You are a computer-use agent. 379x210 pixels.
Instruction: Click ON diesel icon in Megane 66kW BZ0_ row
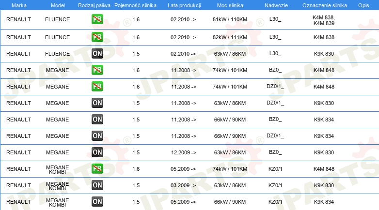(x=97, y=119)
